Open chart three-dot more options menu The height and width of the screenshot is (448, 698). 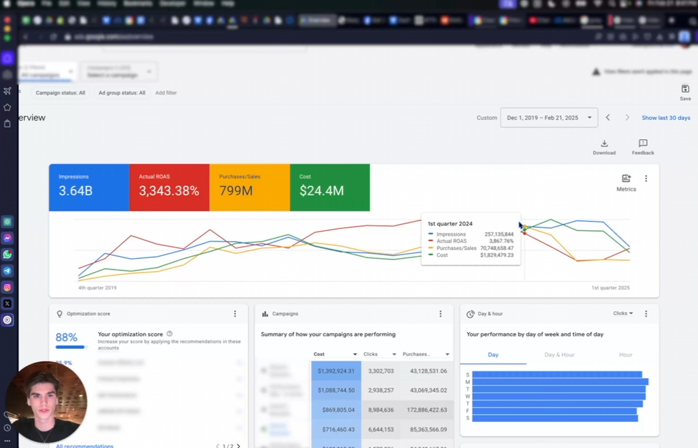[646, 179]
